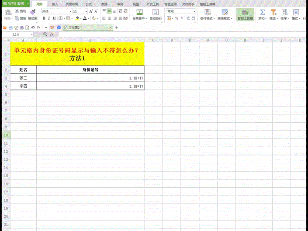Click the Format Painter (格式刷) icon
The width and height of the screenshot is (308, 231).
[32, 15]
